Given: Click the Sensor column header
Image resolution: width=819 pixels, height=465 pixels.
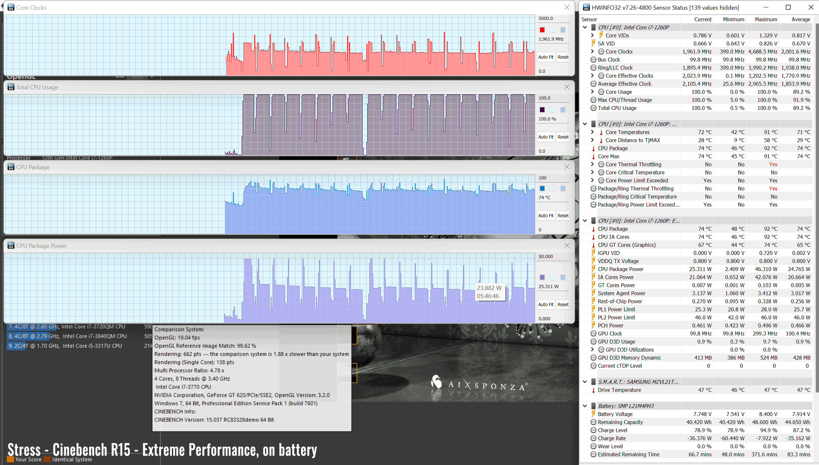Looking at the screenshot, I should pos(631,19).
